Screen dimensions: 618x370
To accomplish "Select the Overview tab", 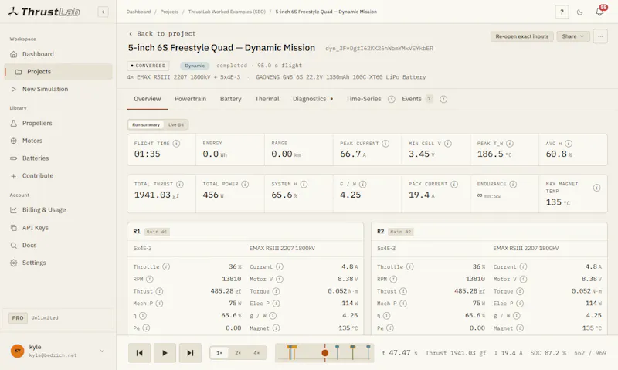I will click(x=147, y=99).
